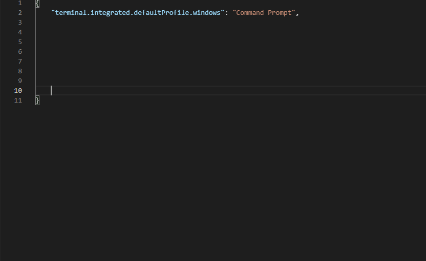The height and width of the screenshot is (261, 426).
Task: Click line number 6 in the gutter
Action: click(20, 52)
